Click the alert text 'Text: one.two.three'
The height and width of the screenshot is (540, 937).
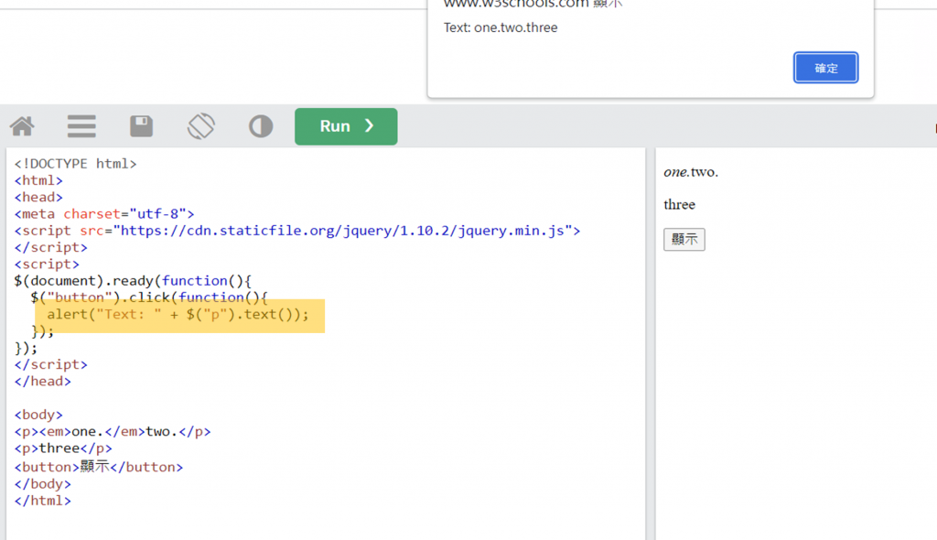point(501,27)
